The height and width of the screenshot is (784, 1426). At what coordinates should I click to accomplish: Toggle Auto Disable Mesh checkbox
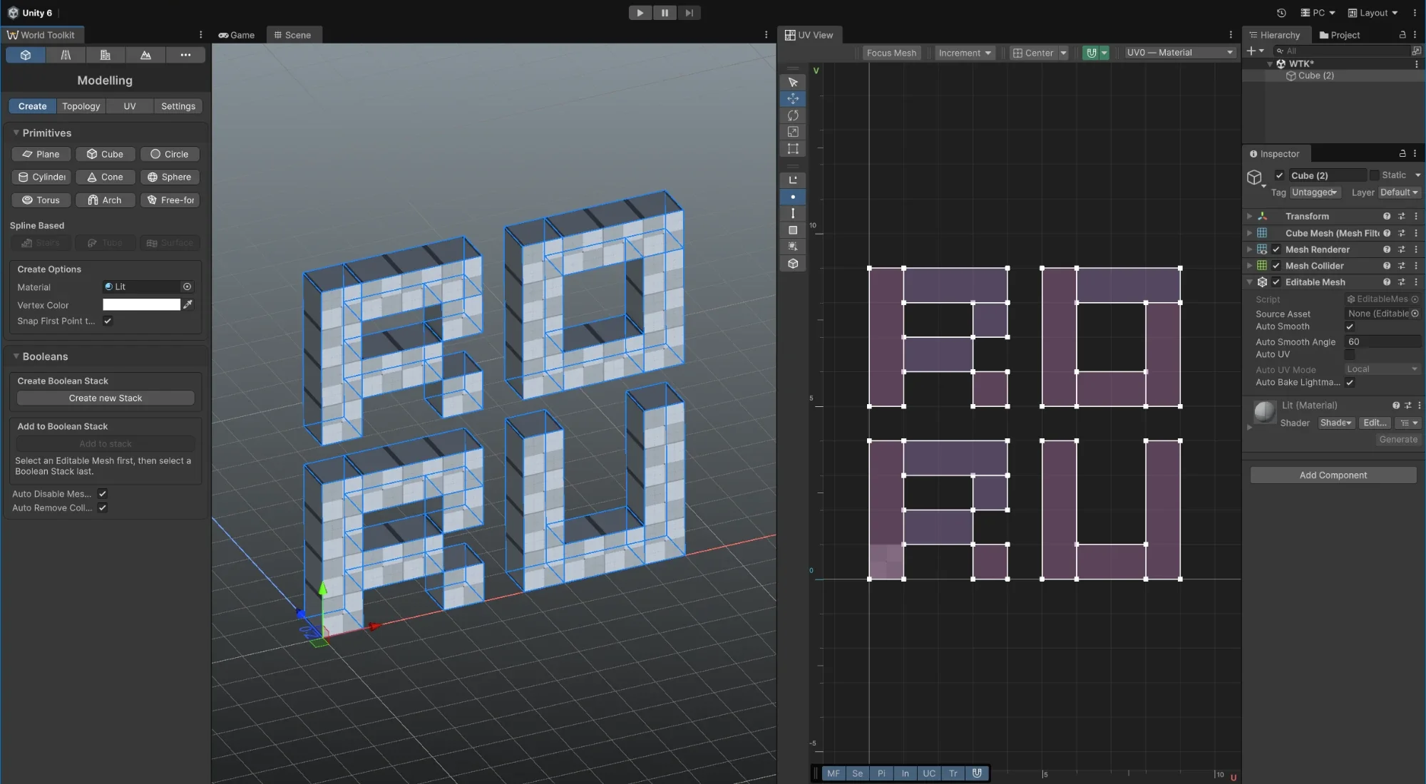point(103,493)
